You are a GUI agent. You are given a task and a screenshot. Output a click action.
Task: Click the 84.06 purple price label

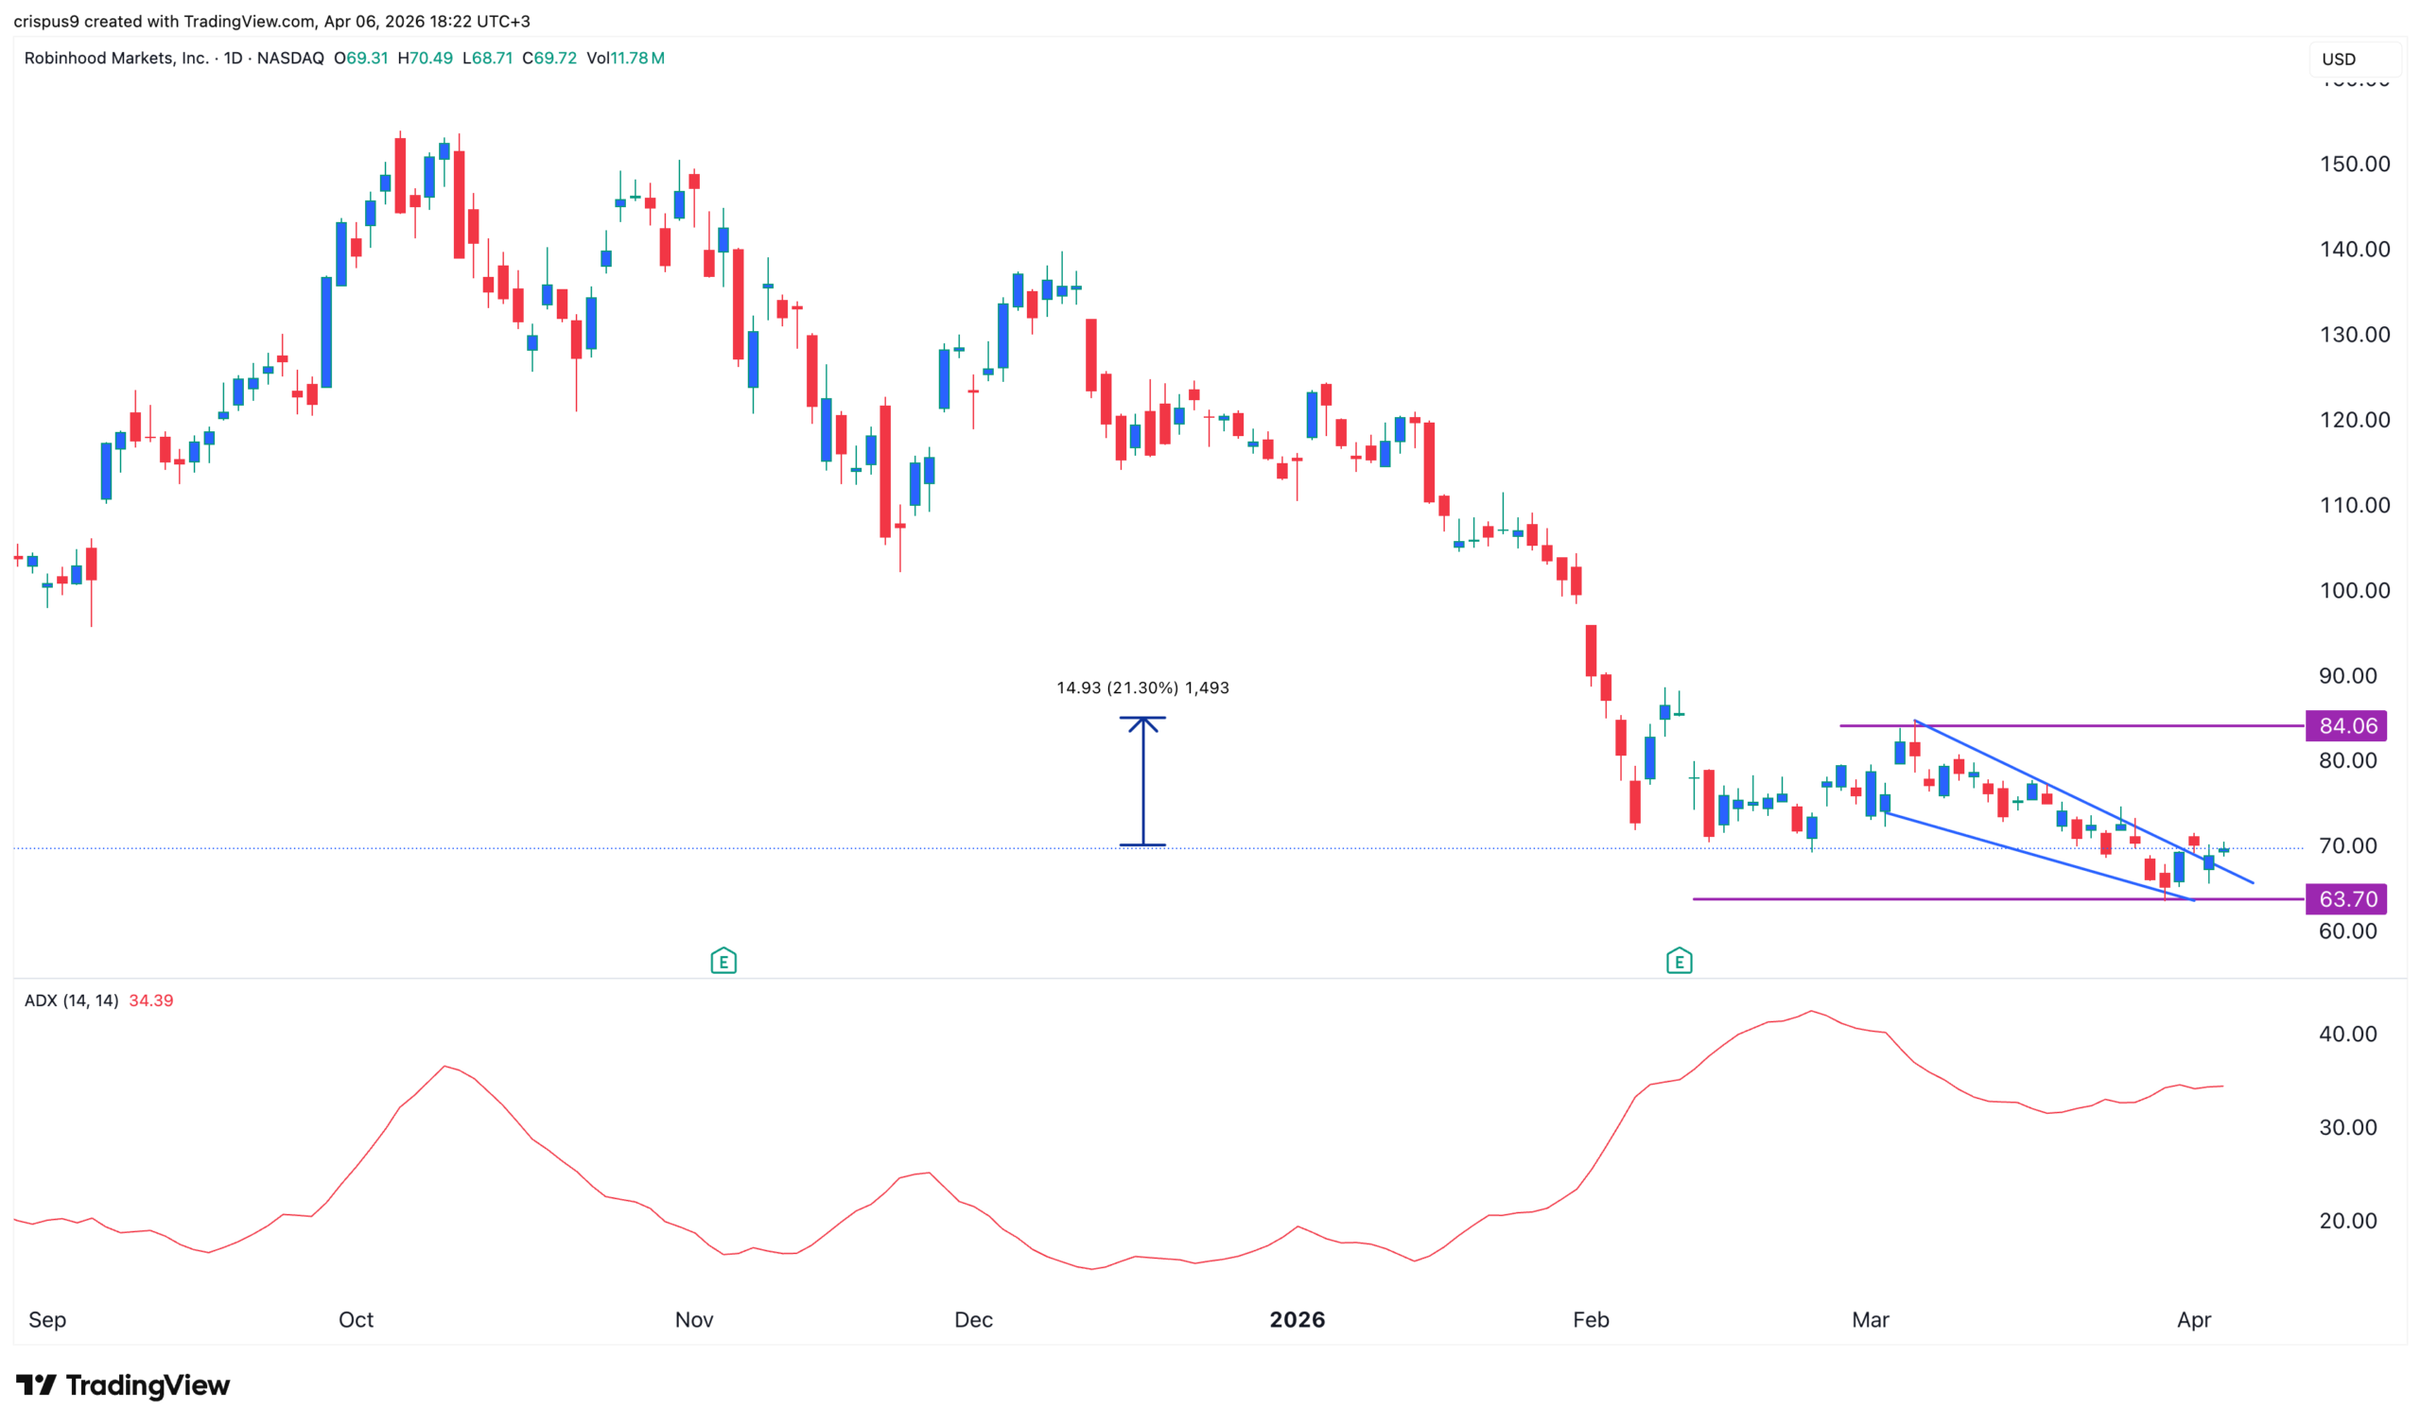click(x=2345, y=725)
